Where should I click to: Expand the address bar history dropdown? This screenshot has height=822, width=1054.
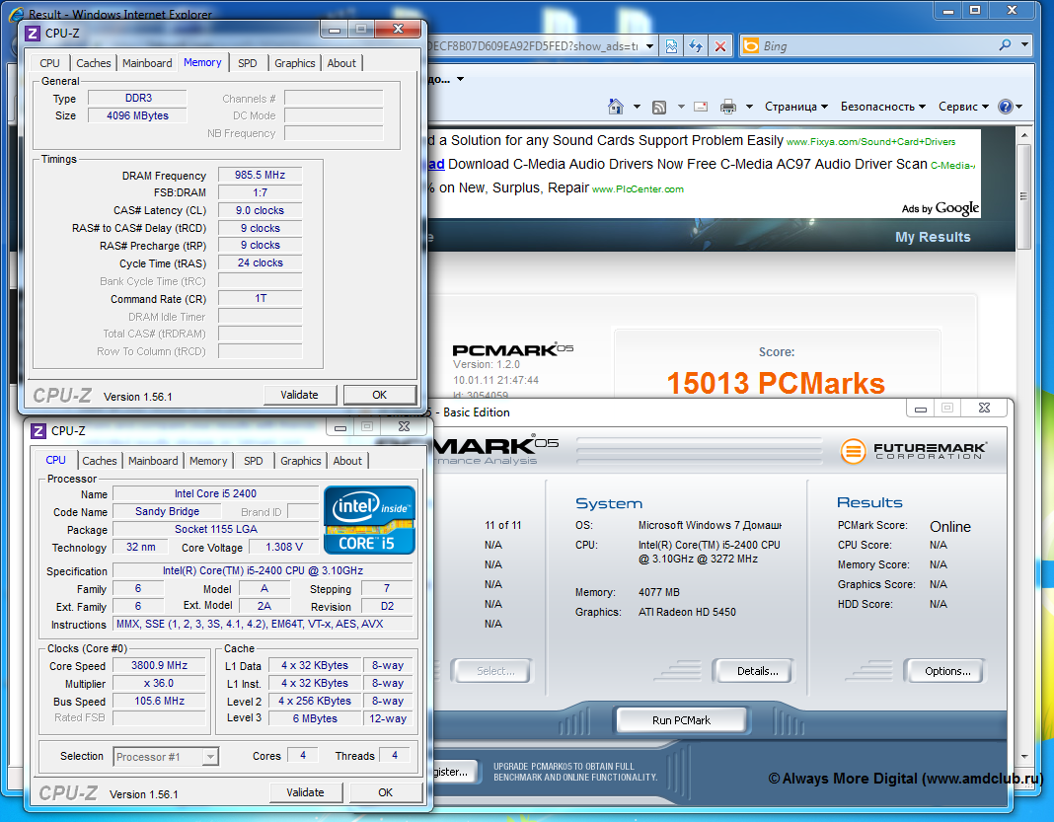(649, 45)
